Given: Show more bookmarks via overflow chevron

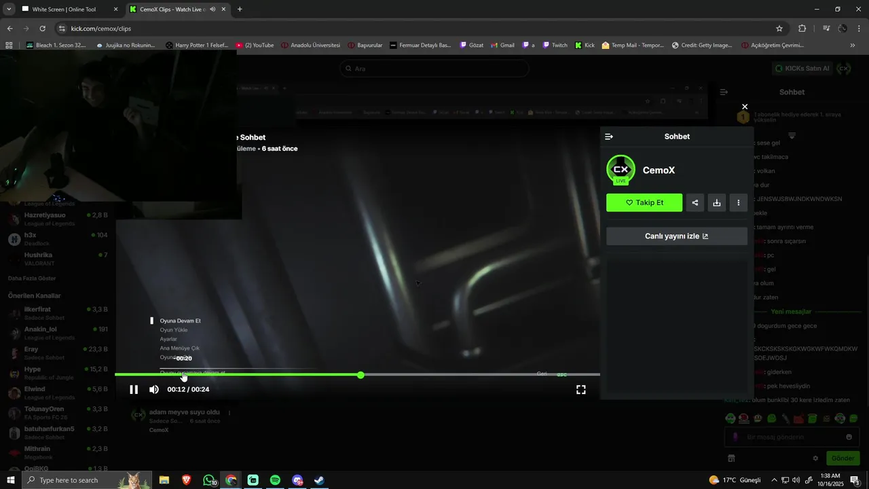Looking at the screenshot, I should pyautogui.click(x=853, y=46).
